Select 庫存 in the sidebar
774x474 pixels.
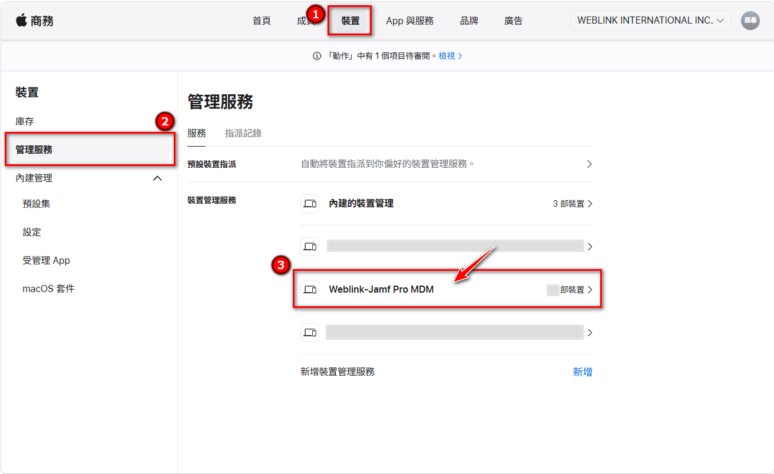pos(25,121)
